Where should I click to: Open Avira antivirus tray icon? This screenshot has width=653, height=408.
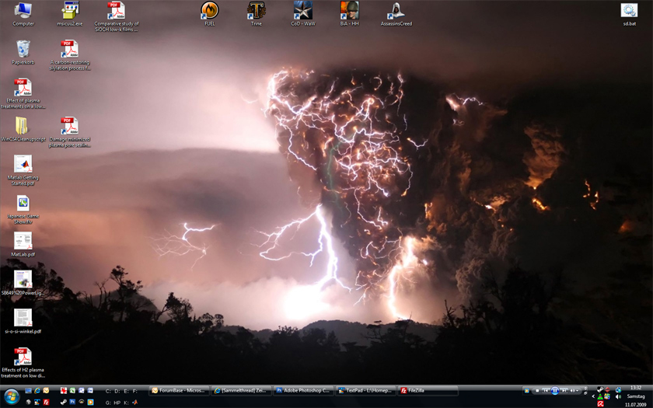(x=600, y=404)
